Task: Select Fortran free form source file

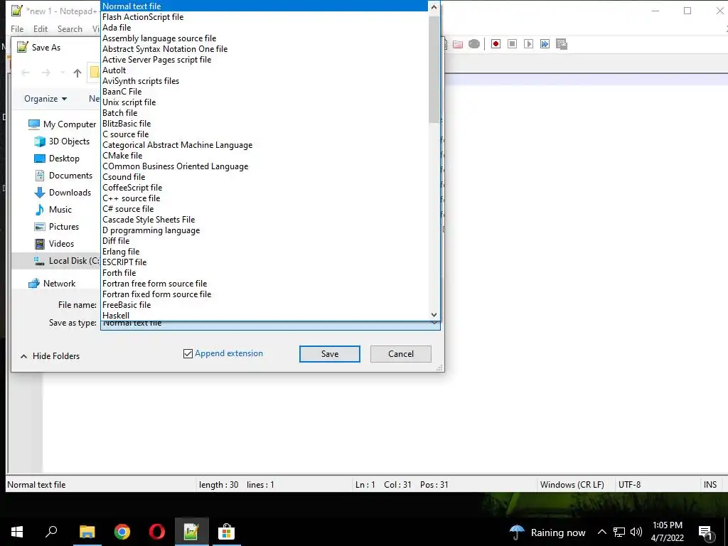Action: pyautogui.click(x=264, y=284)
